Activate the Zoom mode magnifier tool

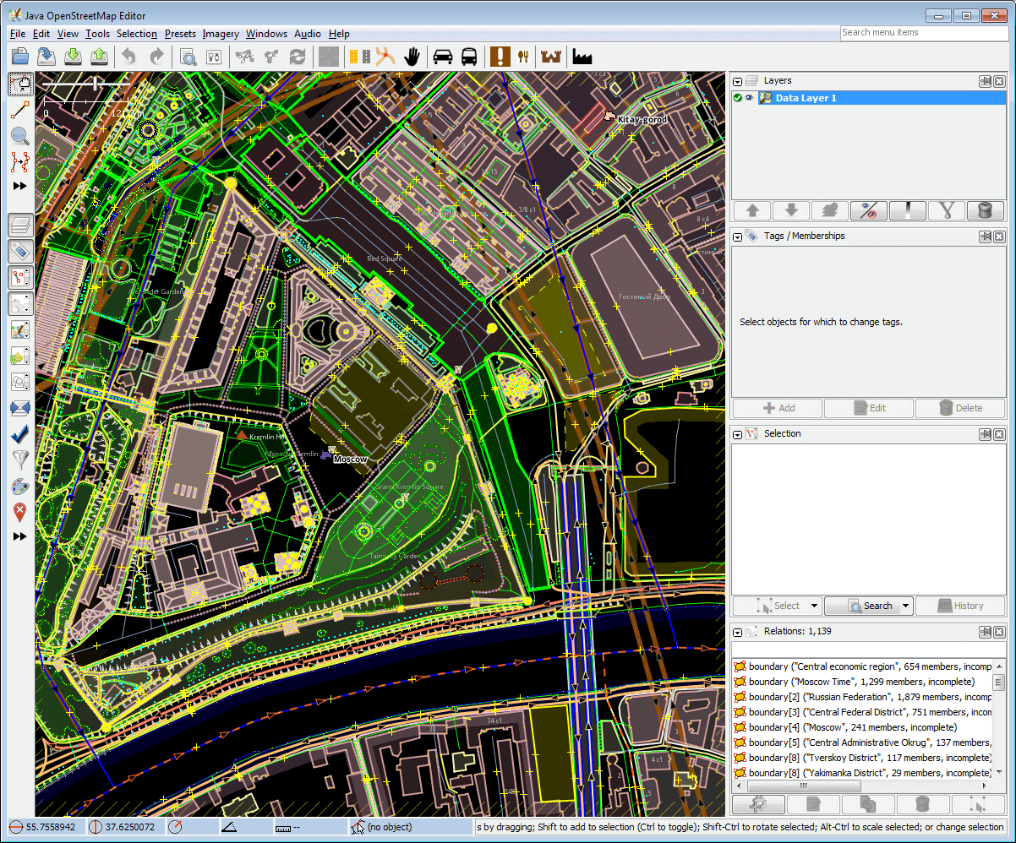[x=20, y=136]
